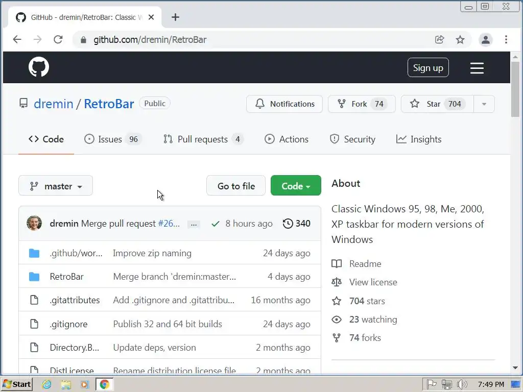Reload the GitHub page
Viewport: 523px width, 392px height.
[58, 39]
